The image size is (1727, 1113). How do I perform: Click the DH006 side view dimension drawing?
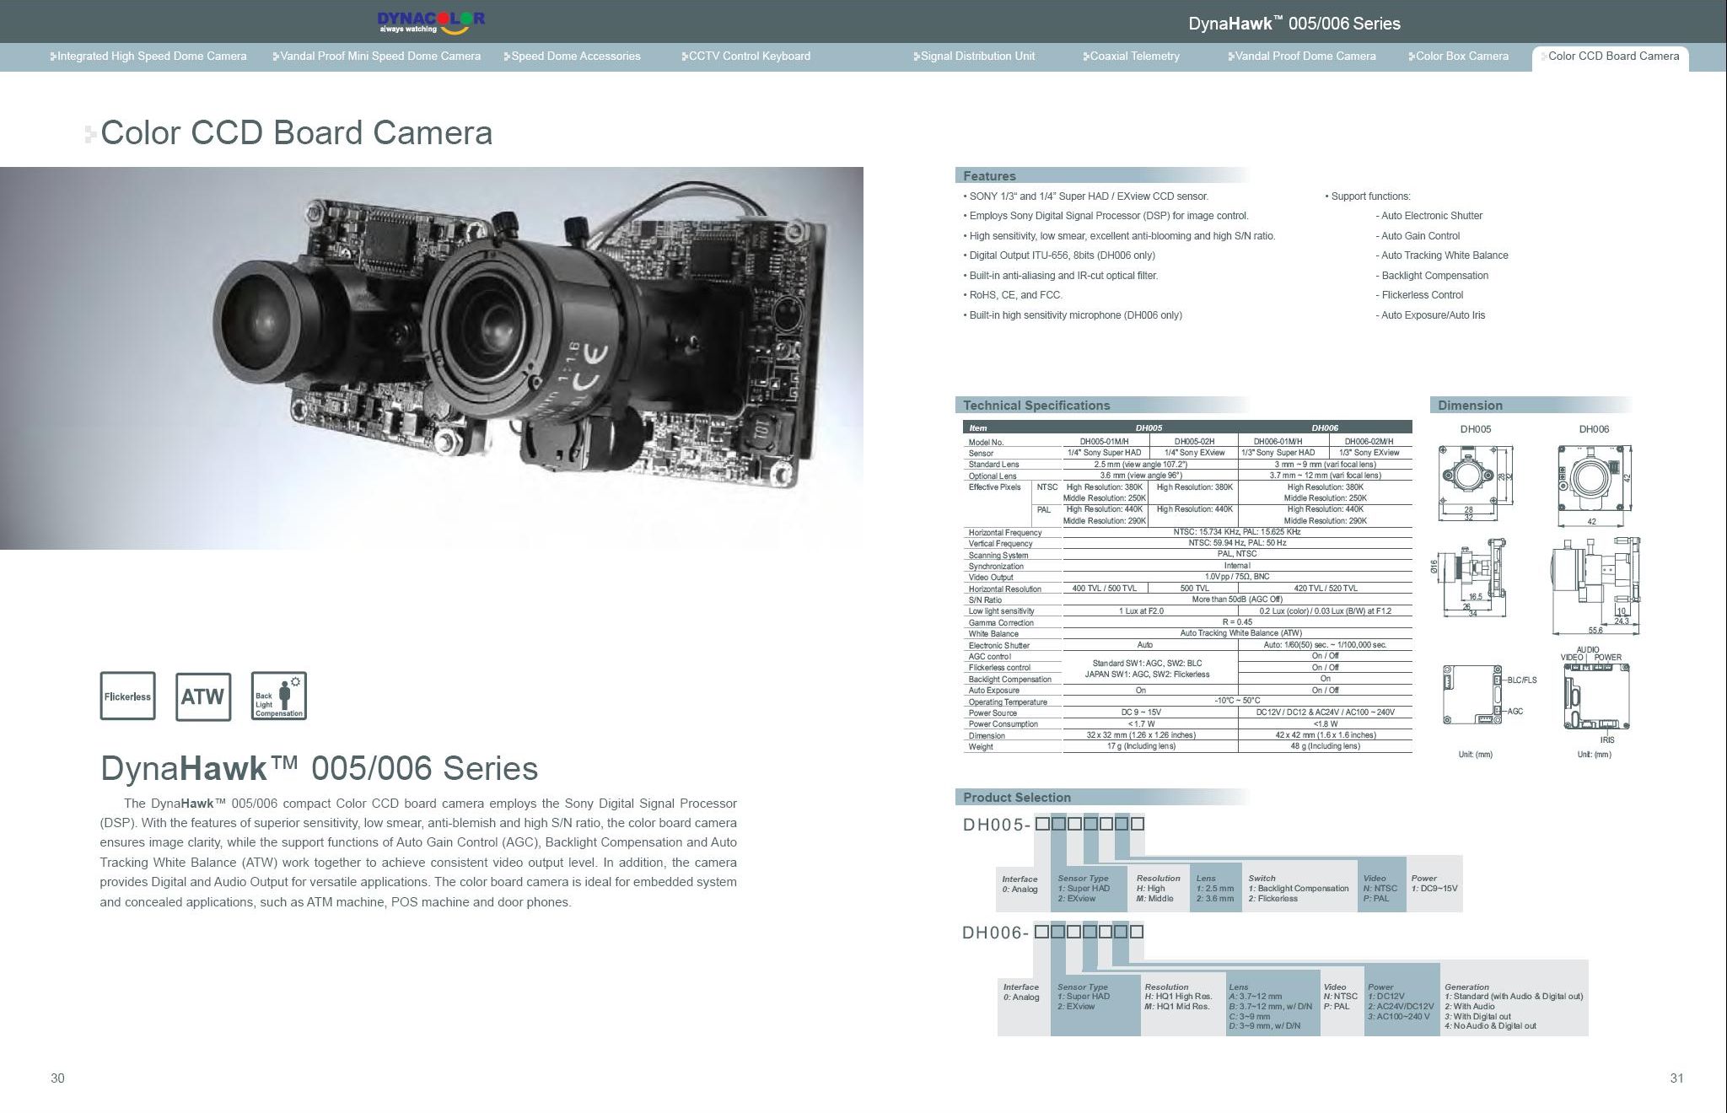(1595, 586)
